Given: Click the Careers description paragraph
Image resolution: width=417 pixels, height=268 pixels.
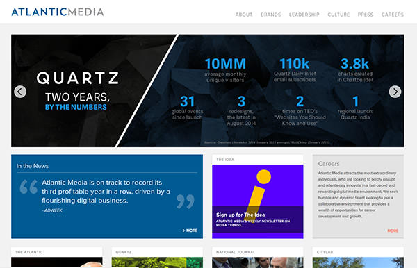Looking at the screenshot, I should 358,194.
